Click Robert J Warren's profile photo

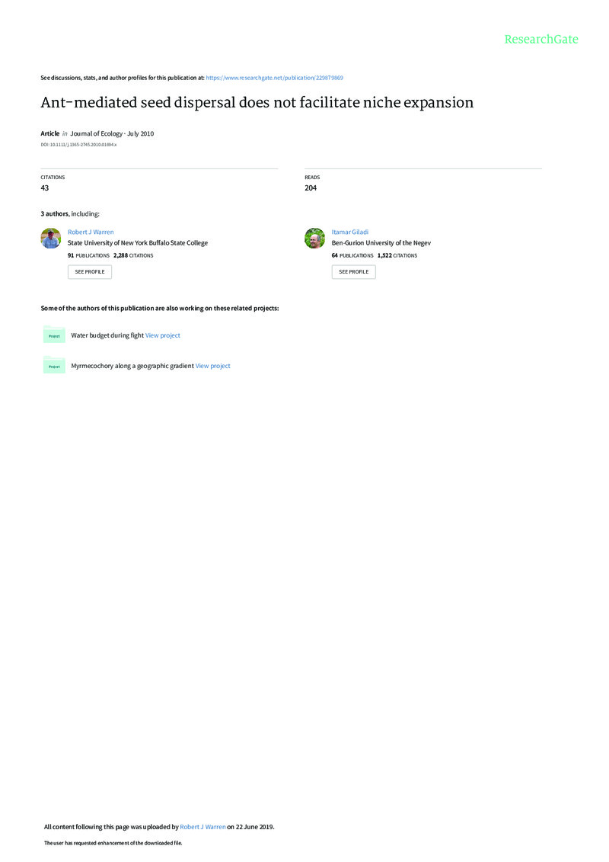pyautogui.click(x=51, y=239)
